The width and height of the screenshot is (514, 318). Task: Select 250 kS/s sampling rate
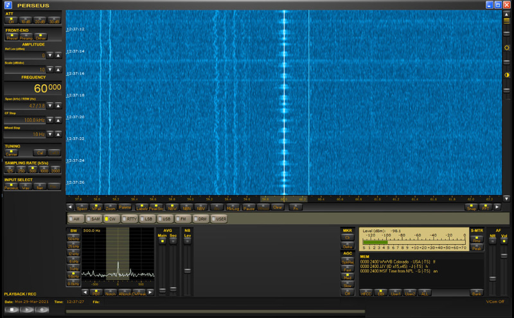tap(21, 170)
